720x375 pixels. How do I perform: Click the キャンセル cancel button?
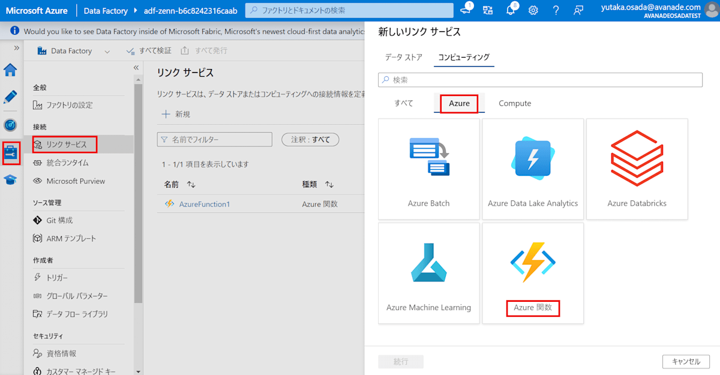pos(686,362)
